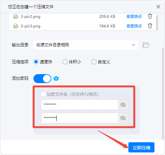Click the 2-pic2.png file type icon

click(x=16, y=17)
